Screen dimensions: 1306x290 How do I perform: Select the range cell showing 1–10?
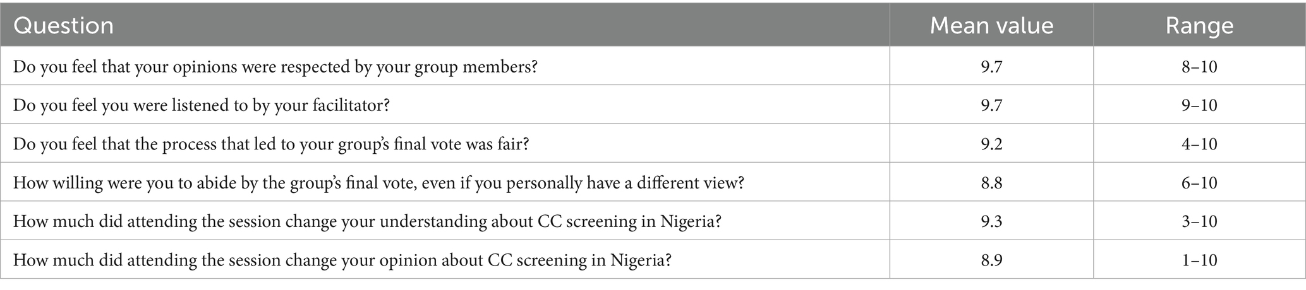(1199, 260)
